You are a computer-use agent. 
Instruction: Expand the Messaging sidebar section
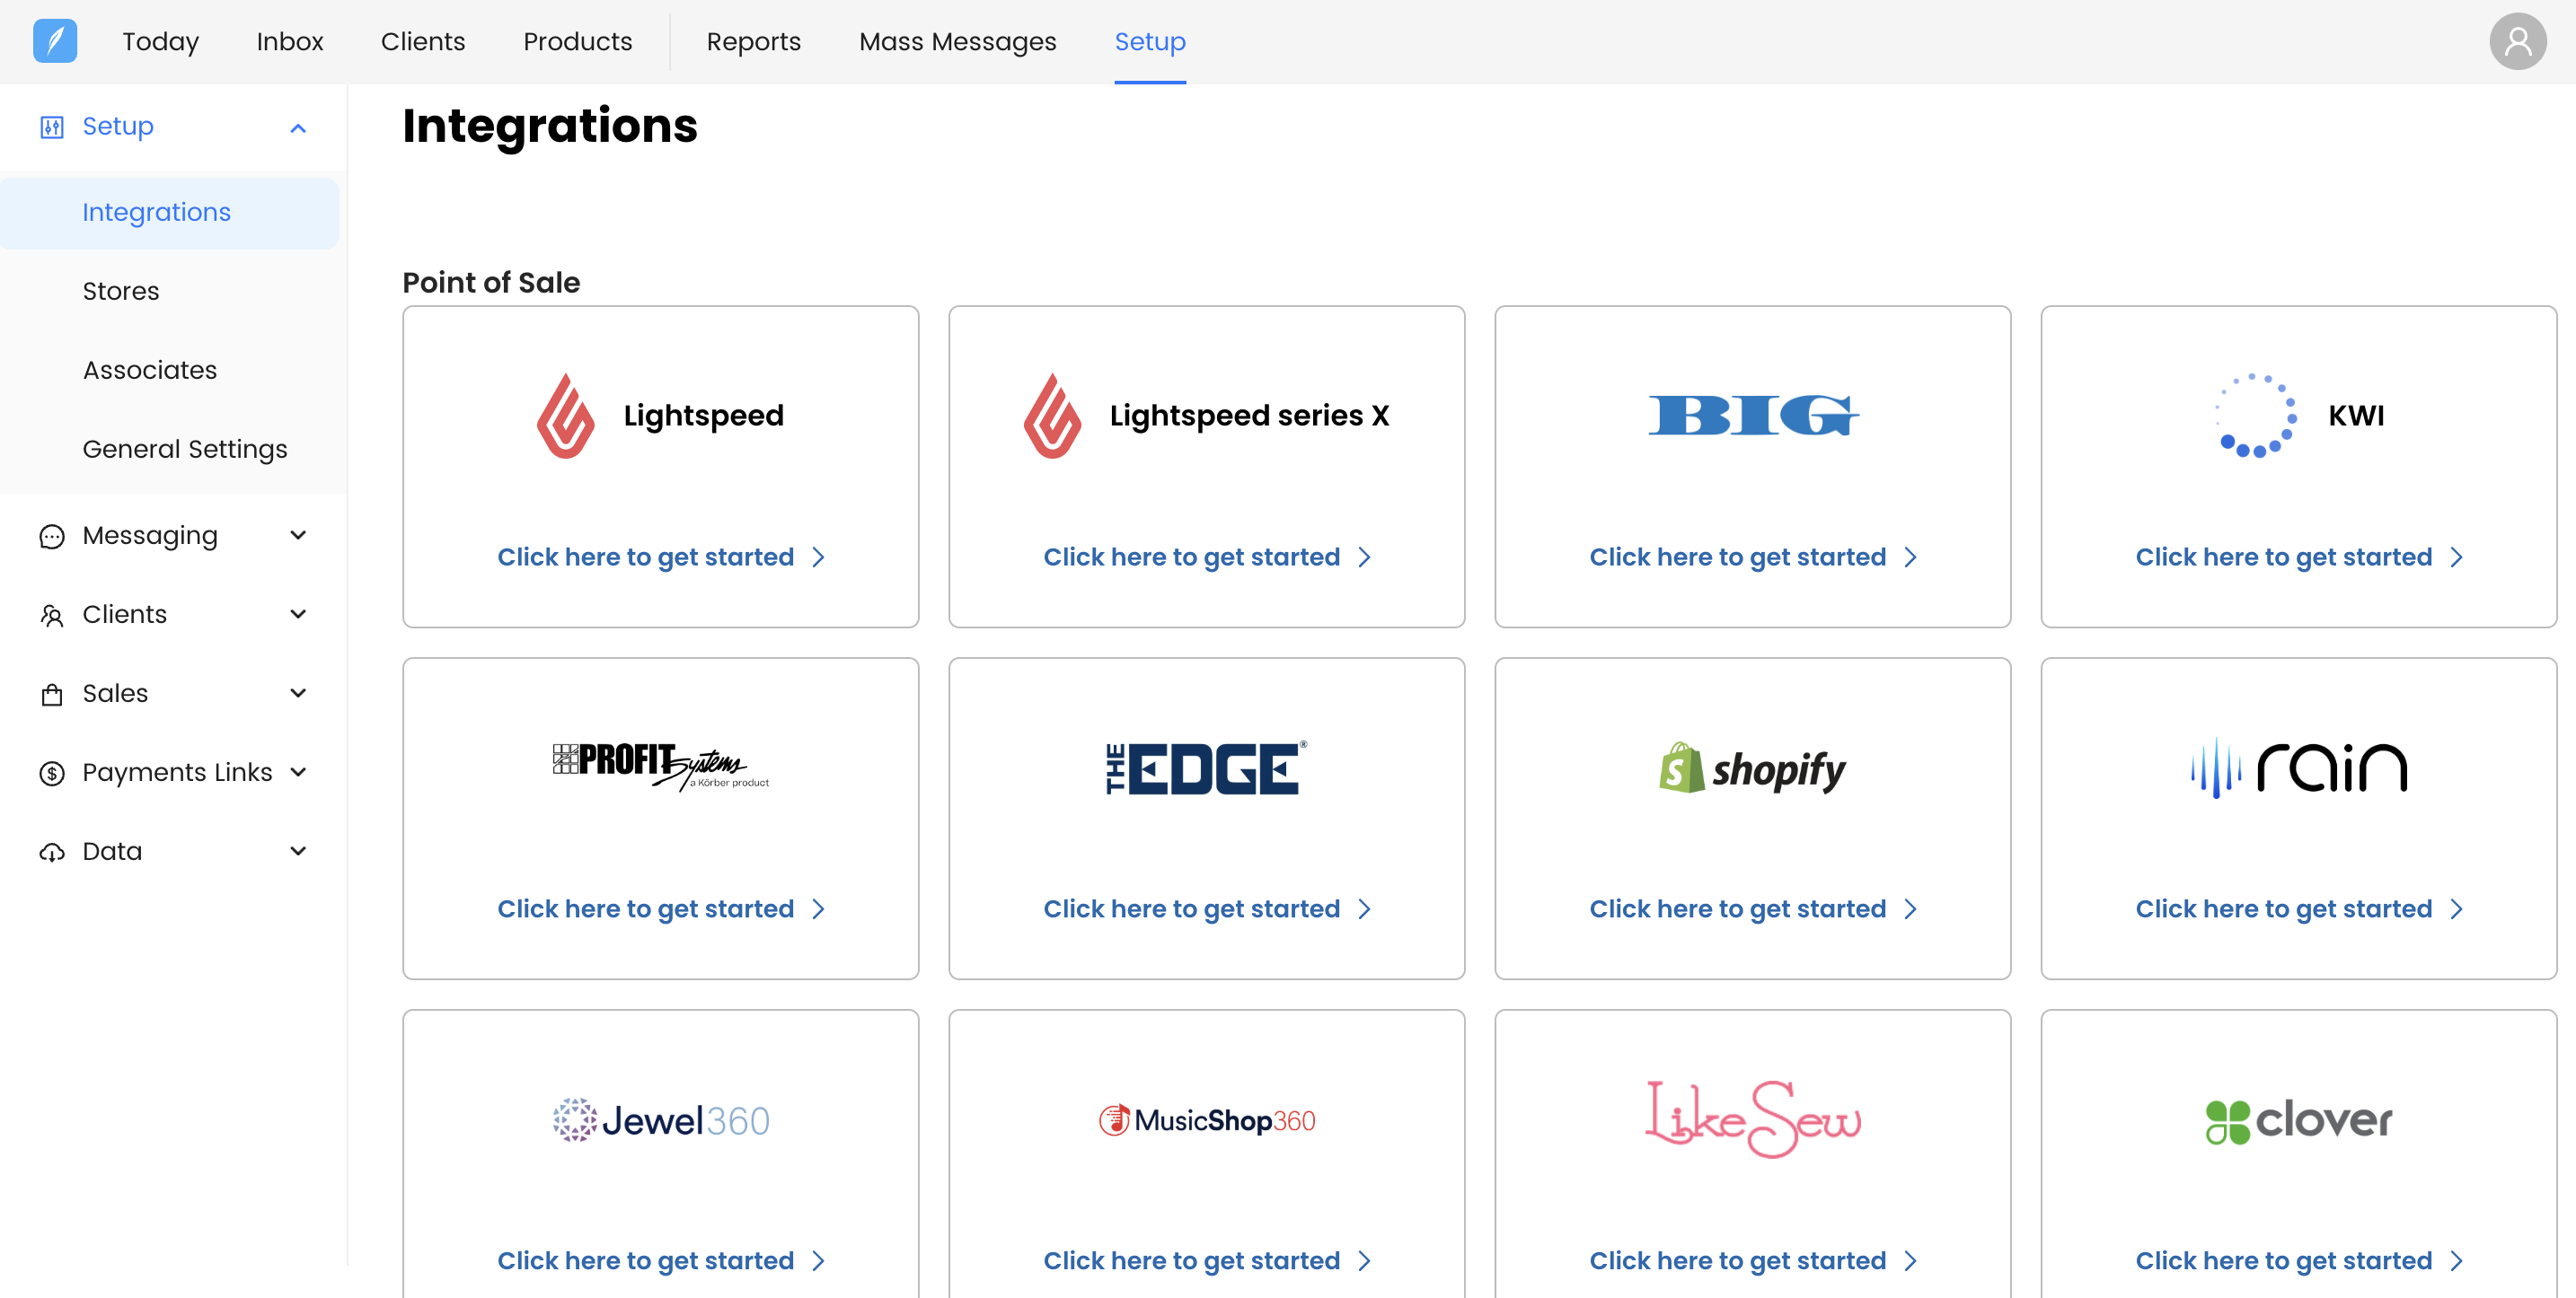pos(298,536)
